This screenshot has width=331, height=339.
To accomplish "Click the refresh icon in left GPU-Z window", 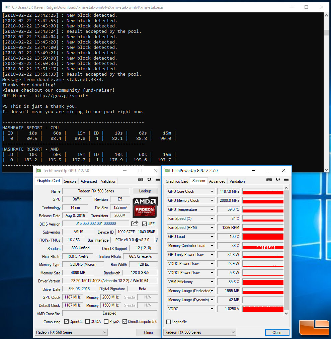I will click(149, 179).
